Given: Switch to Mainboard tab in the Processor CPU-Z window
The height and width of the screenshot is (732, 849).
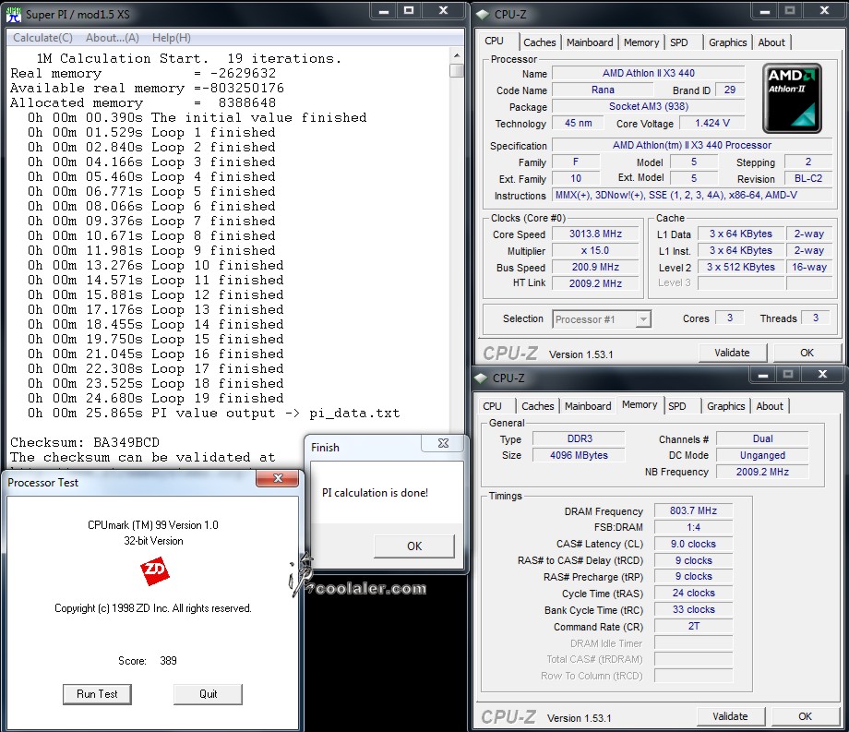Looking at the screenshot, I should (590, 42).
